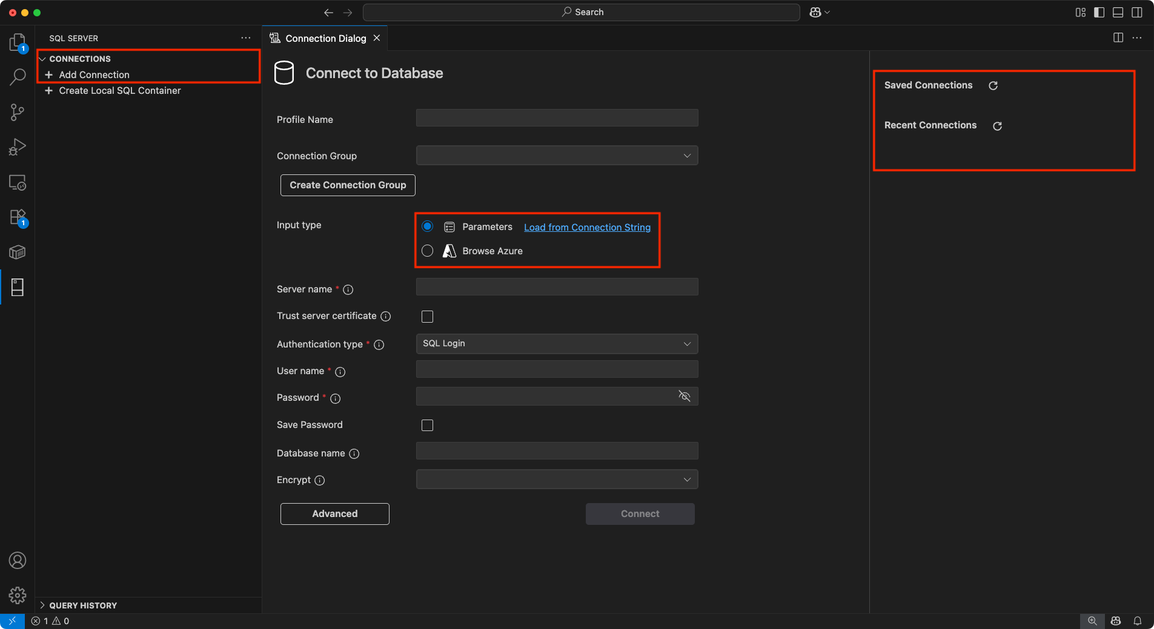
Task: Open the Manage settings gear
Action: [18, 596]
